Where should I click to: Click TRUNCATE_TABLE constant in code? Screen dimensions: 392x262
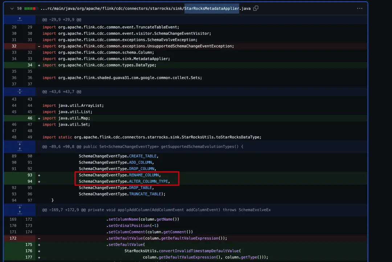coord(145,194)
